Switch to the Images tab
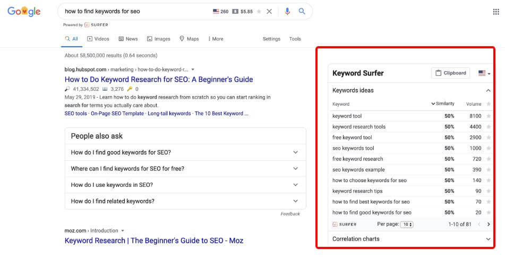This screenshot has height=257, width=505. point(158,39)
